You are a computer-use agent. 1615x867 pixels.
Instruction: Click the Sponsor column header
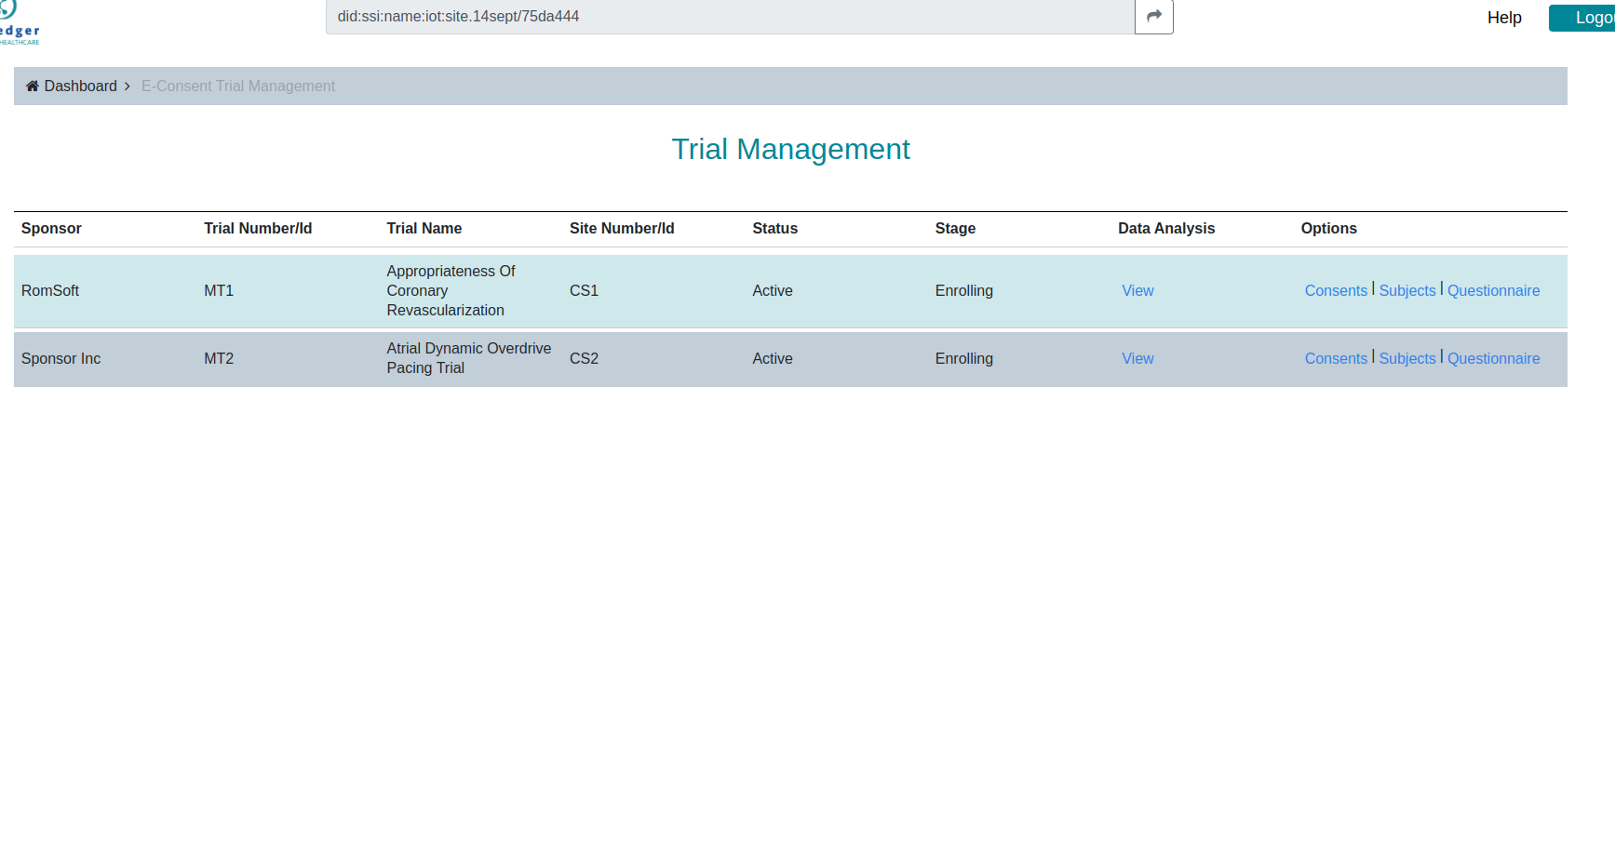point(51,228)
